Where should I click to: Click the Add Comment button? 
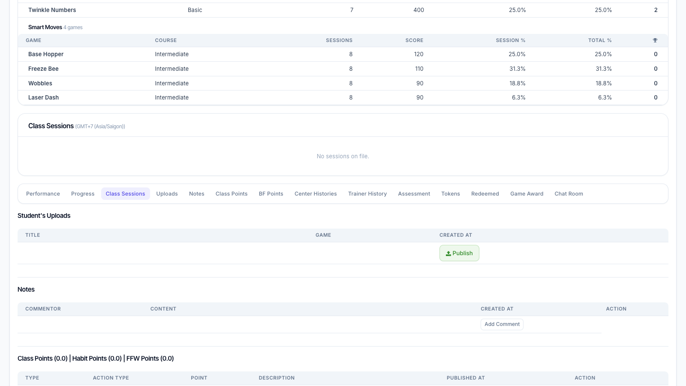pos(502,324)
